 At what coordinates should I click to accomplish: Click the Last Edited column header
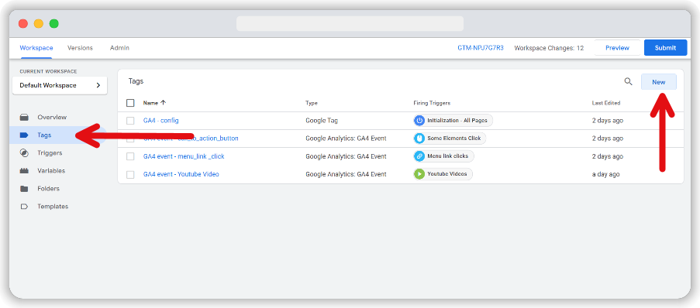[x=605, y=103]
